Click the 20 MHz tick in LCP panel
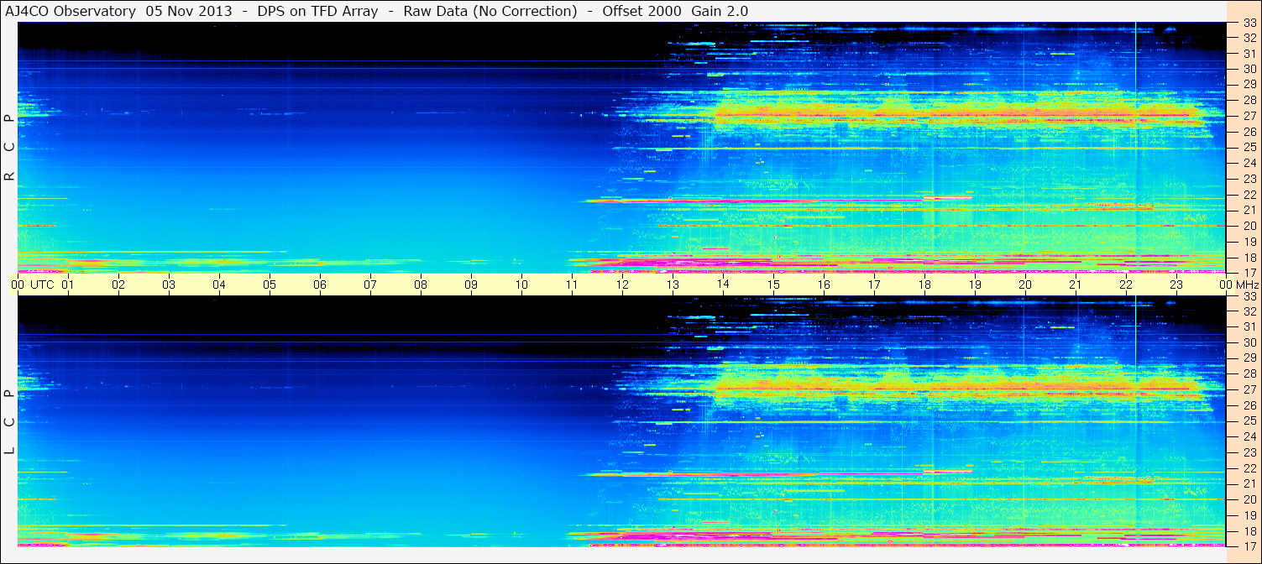The width and height of the screenshot is (1262, 564). point(1249,499)
